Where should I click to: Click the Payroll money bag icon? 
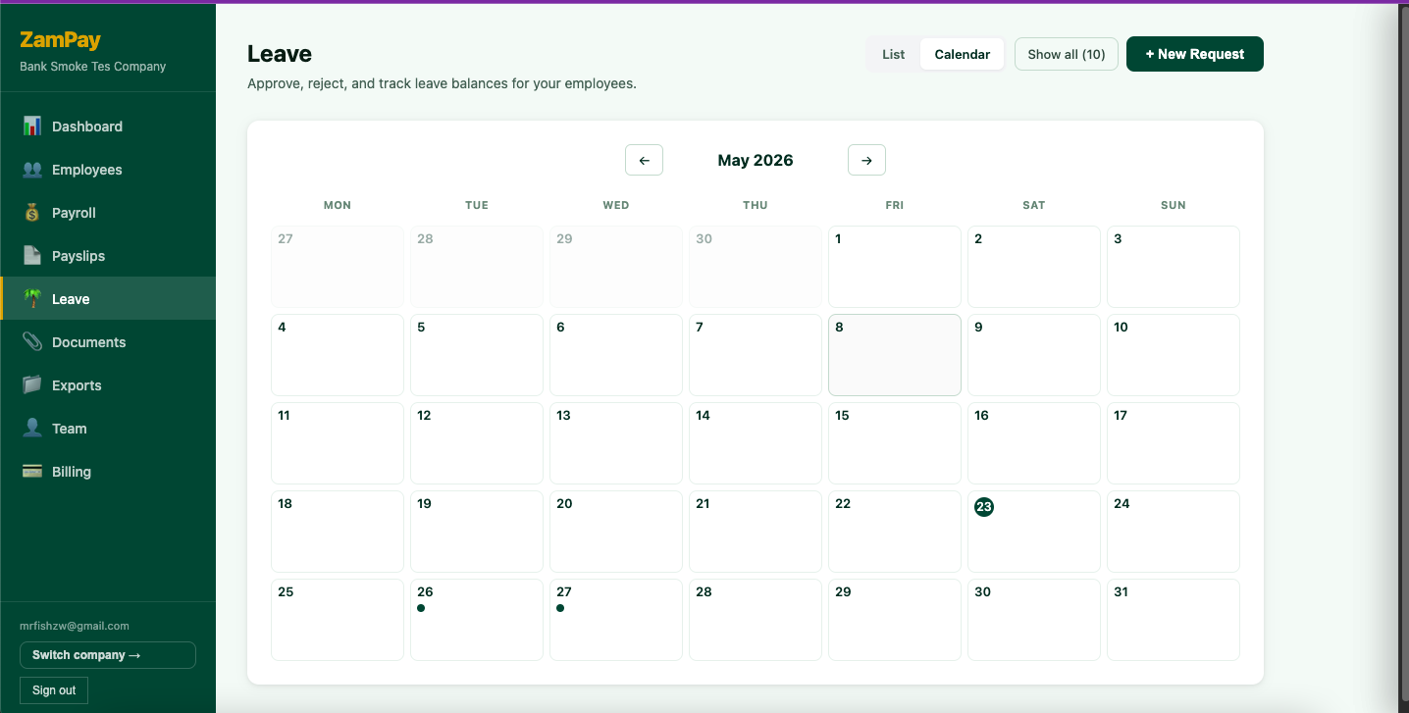[x=32, y=213]
